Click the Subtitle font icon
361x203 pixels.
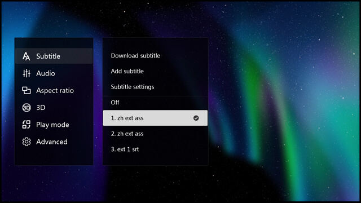[27, 56]
